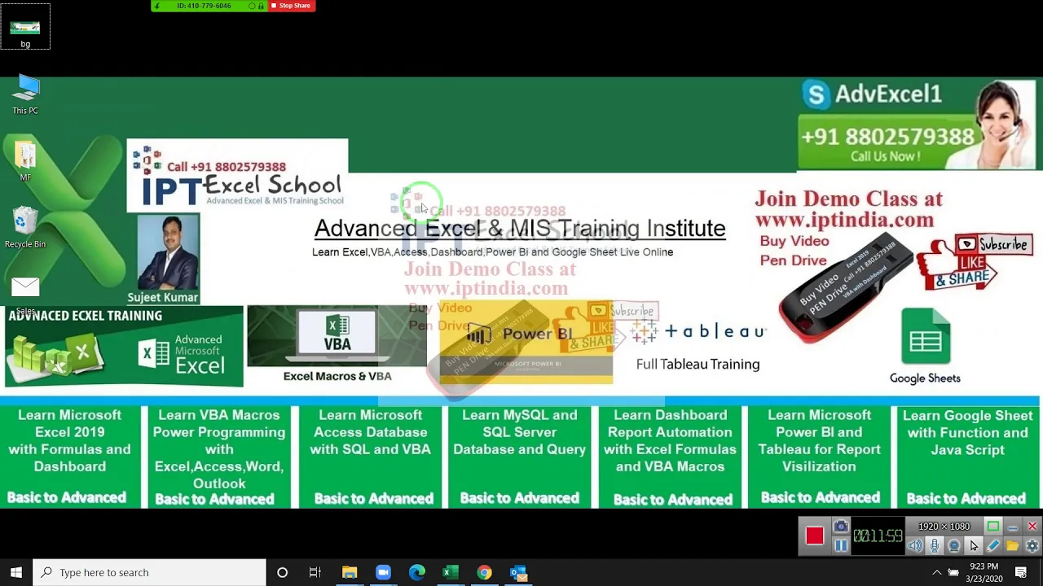Stop the screen recording with the red square
This screenshot has height=586, width=1043.
814,536
